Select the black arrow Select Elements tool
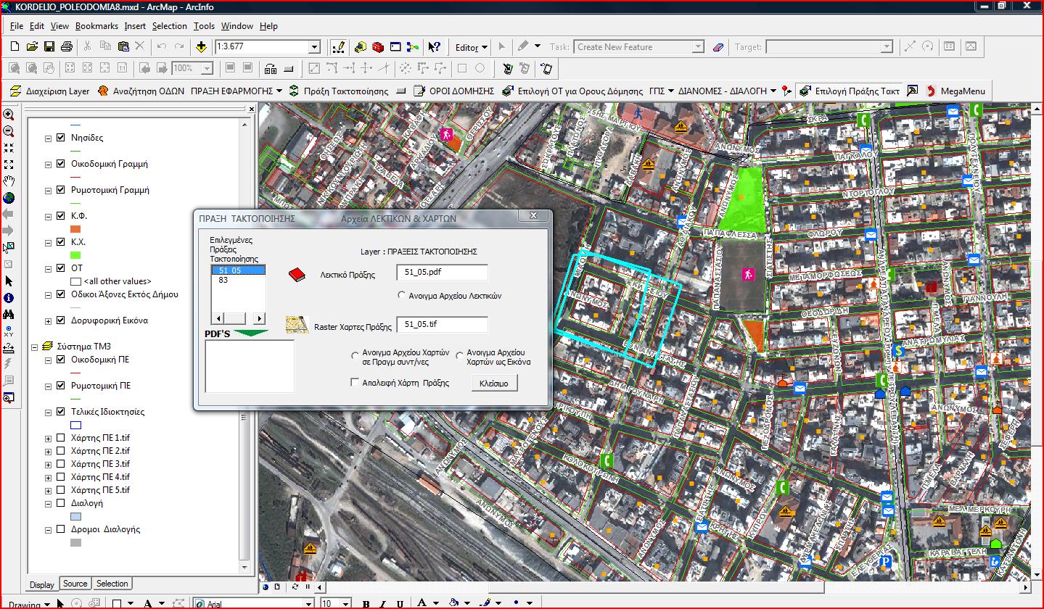The width and height of the screenshot is (1044, 609). coord(9,281)
